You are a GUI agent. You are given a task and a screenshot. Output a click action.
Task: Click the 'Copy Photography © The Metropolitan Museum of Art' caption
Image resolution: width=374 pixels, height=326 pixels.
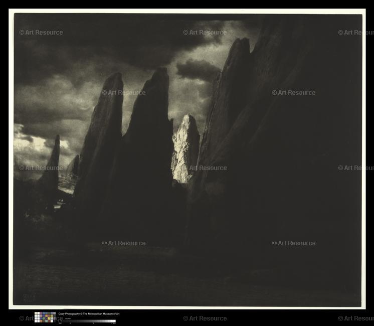point(89,314)
